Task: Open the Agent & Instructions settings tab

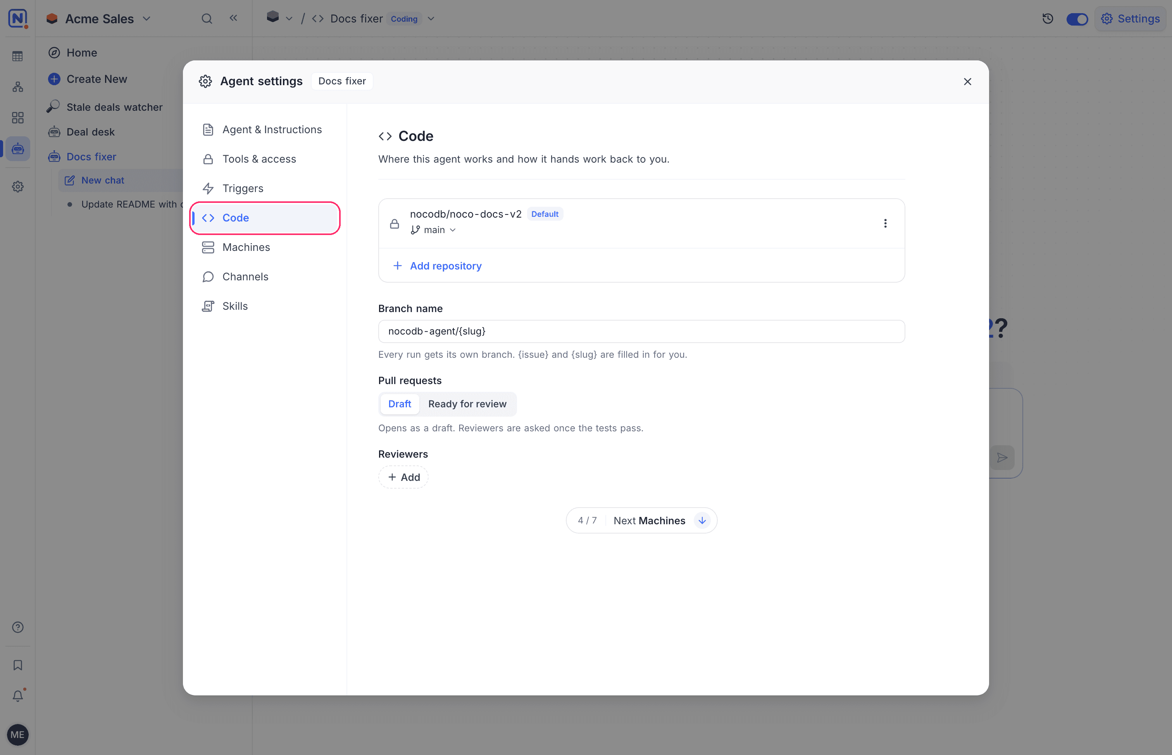Action: tap(265, 129)
